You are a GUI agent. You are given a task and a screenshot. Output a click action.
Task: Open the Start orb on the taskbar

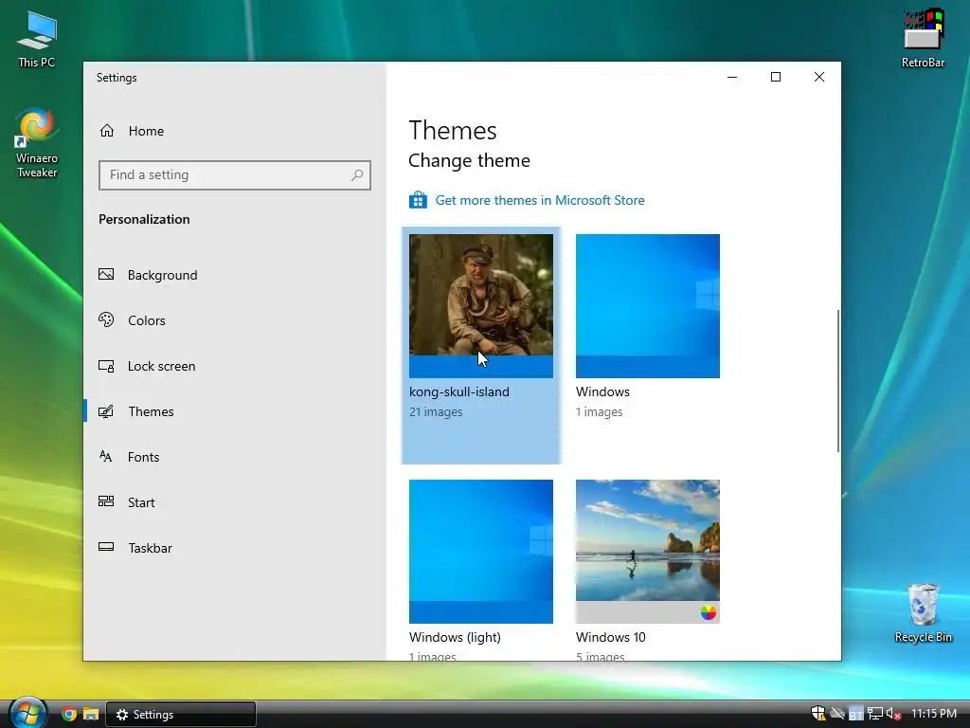point(27,713)
